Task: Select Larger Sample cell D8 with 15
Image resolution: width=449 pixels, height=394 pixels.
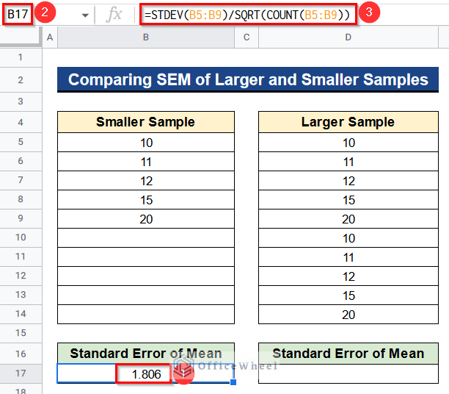Action: click(x=348, y=200)
